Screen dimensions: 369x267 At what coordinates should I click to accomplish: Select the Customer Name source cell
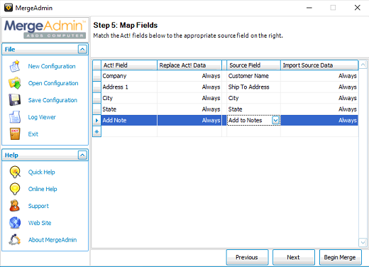coord(253,76)
